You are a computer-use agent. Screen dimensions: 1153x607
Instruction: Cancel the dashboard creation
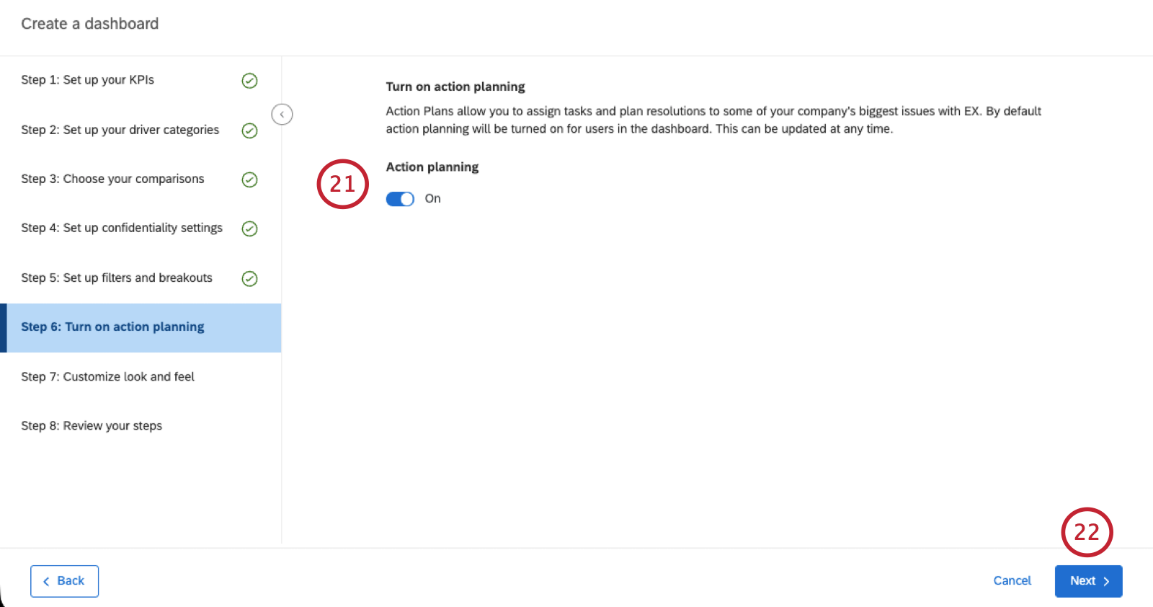[x=1012, y=580]
